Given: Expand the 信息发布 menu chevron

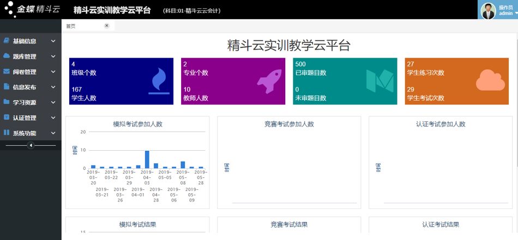Looking at the screenshot, I should [x=53, y=87].
